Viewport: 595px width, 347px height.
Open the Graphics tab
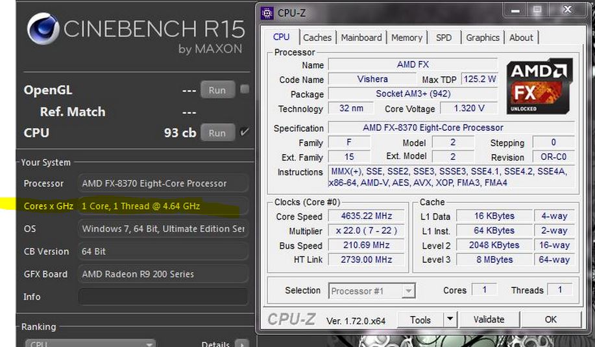482,38
